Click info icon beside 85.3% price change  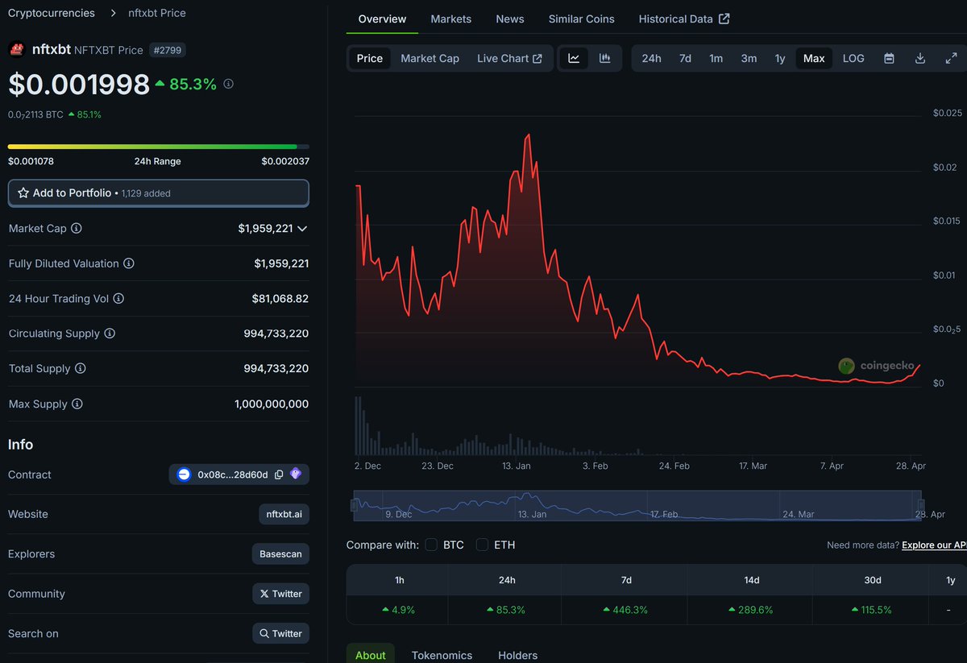229,84
